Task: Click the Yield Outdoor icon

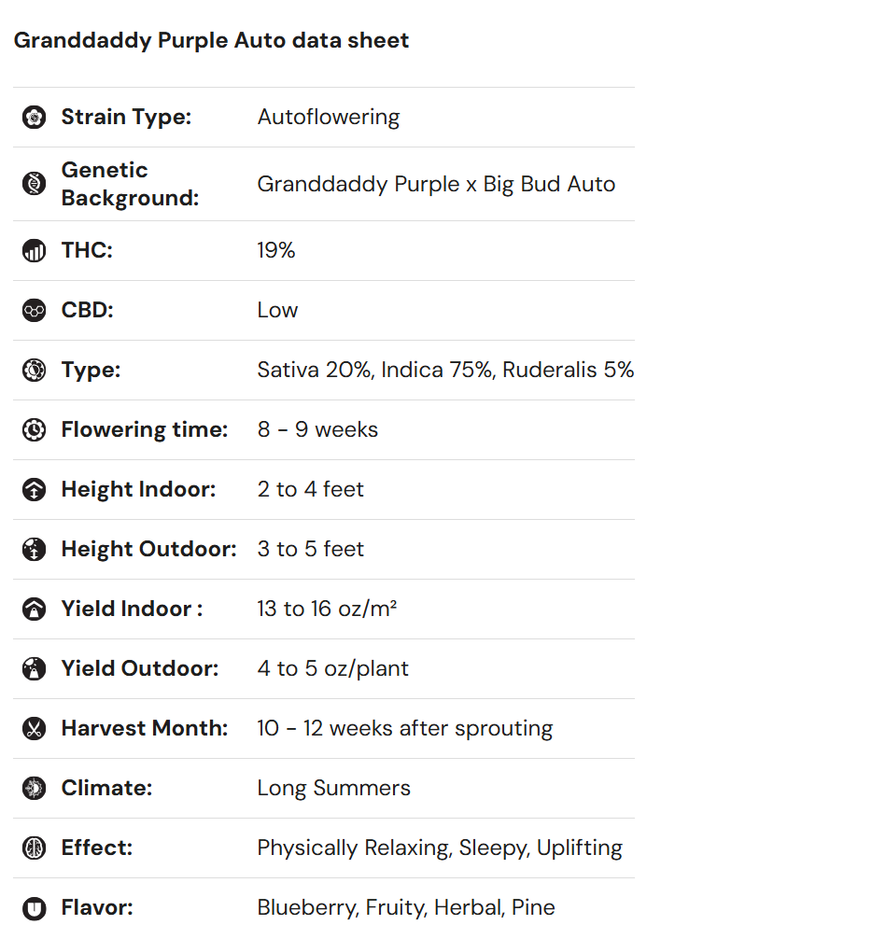Action: point(34,669)
